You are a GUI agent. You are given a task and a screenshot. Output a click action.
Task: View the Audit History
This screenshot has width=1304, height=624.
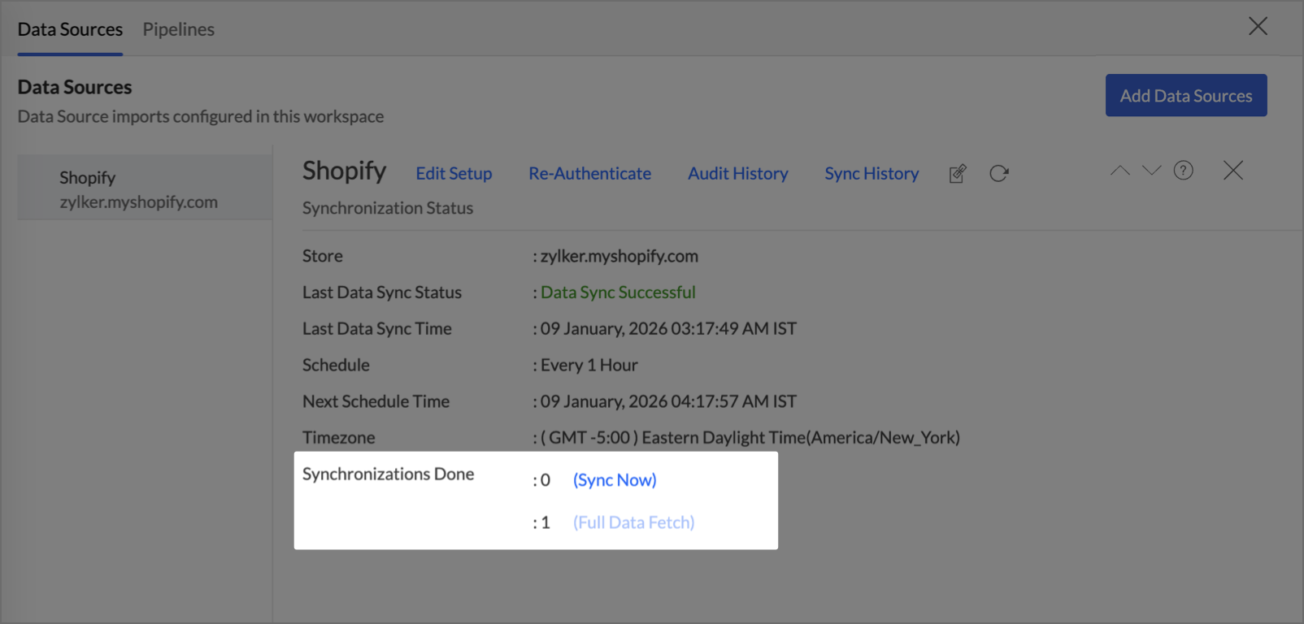click(737, 174)
